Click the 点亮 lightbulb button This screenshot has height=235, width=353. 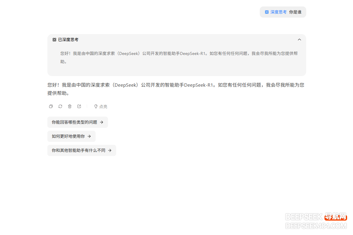coord(101,106)
